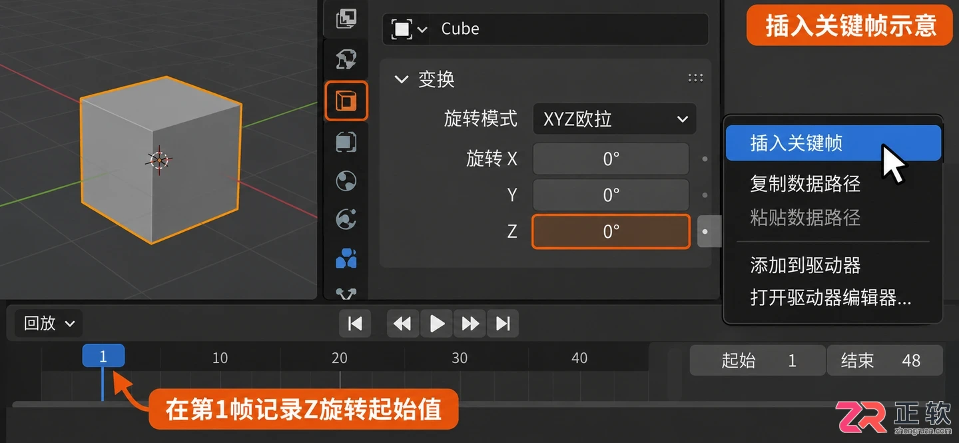Collapse the 变换 panel
This screenshot has height=443, width=959.
pyautogui.click(x=401, y=79)
